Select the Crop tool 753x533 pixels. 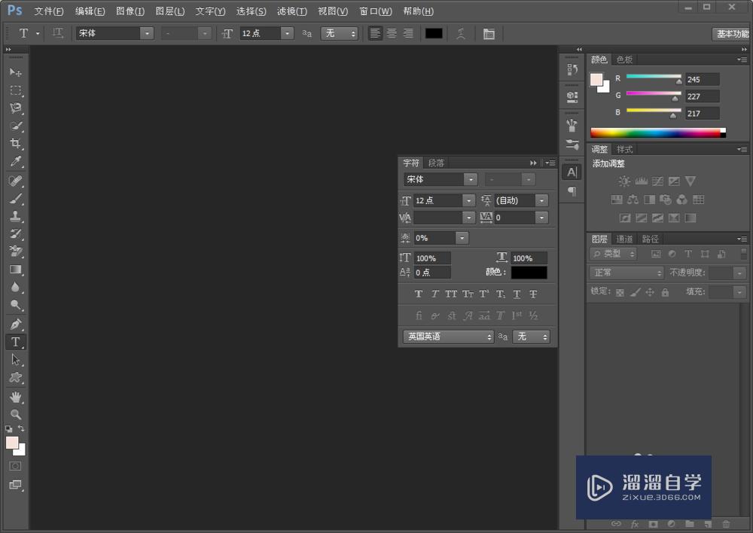pyautogui.click(x=15, y=144)
